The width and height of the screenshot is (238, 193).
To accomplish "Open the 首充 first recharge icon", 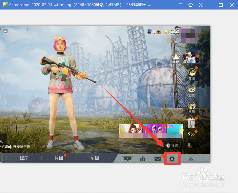I will pyautogui.click(x=191, y=58).
